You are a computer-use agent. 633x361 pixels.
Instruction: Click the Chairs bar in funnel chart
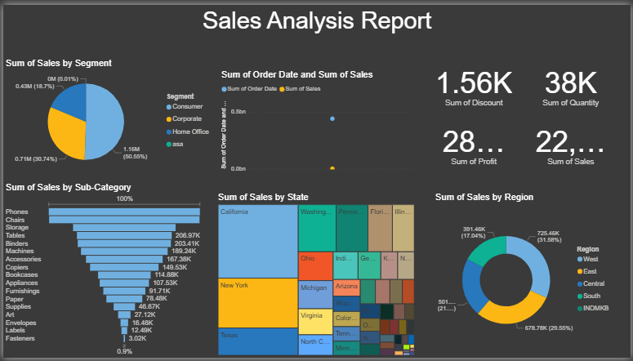[x=124, y=218]
